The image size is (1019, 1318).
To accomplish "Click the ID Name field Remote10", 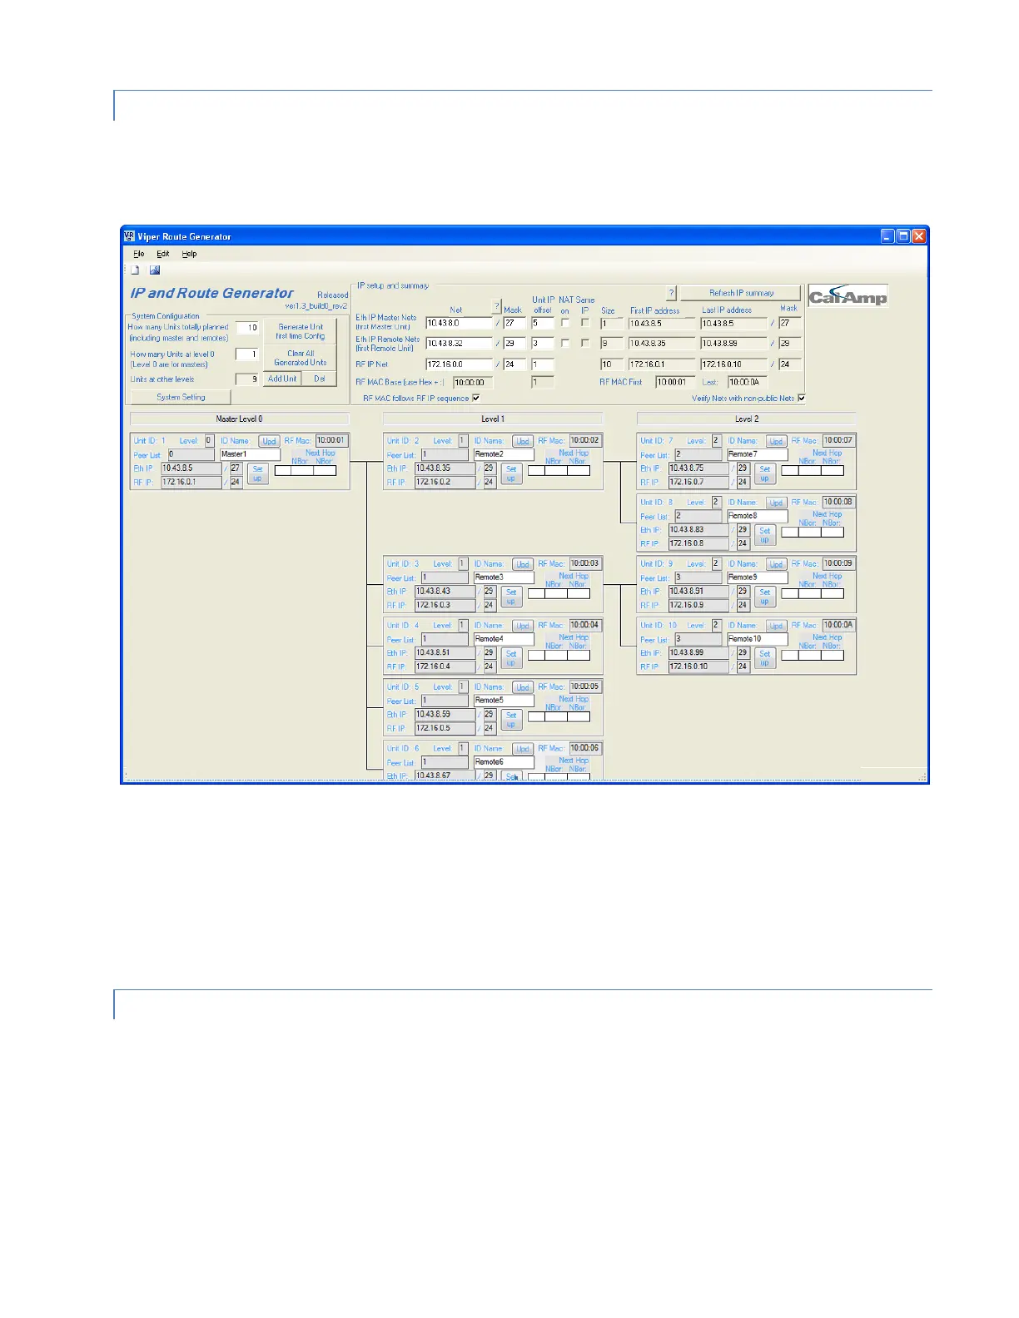I will (758, 639).
